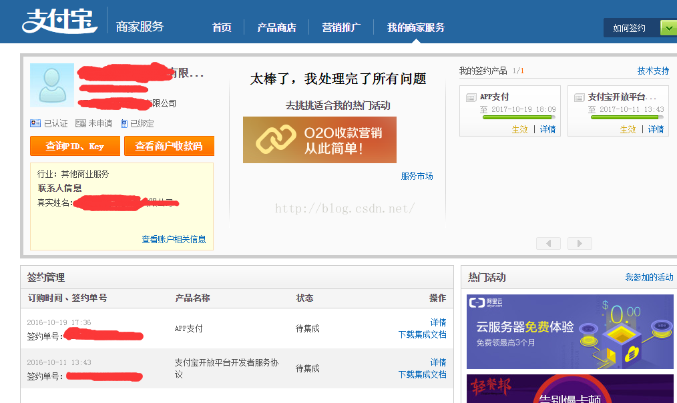This screenshot has height=403, width=677.
Task: Open 详情 for 支付宝开放平台开发者服务协议 row
Action: (438, 362)
